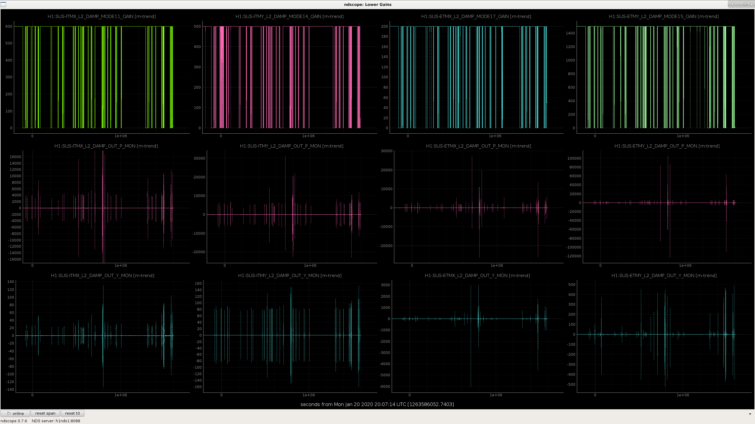Viewport: 755px width, 424px height.
Task: Click the ETMX DAMP_OUT_P_MON plot title
Action: pos(479,146)
